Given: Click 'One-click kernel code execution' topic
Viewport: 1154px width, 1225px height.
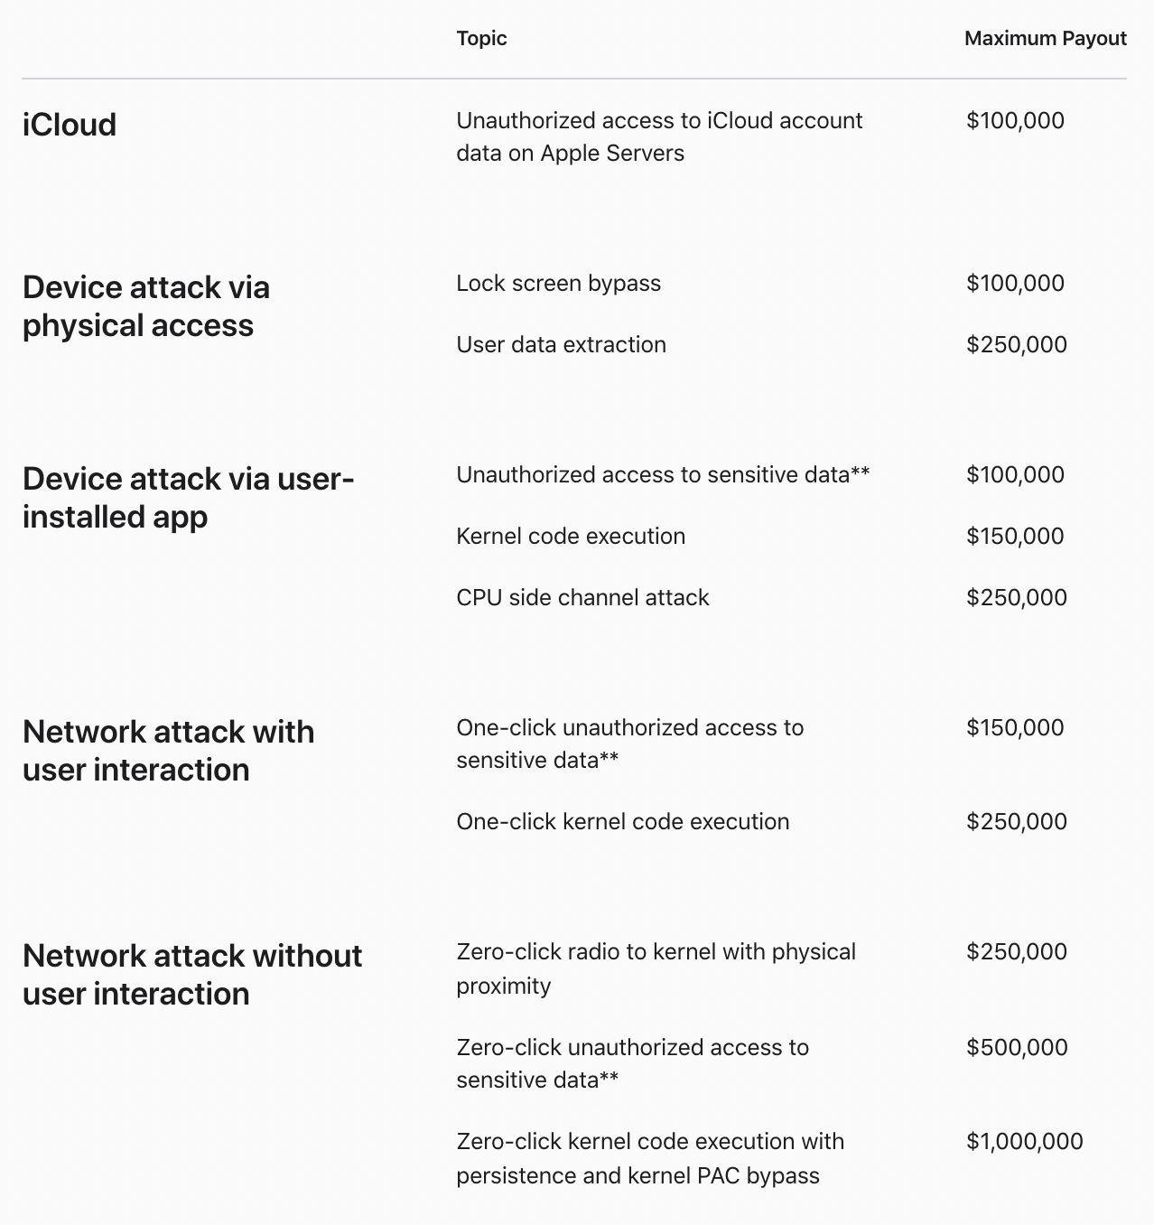Looking at the screenshot, I should tap(622, 821).
